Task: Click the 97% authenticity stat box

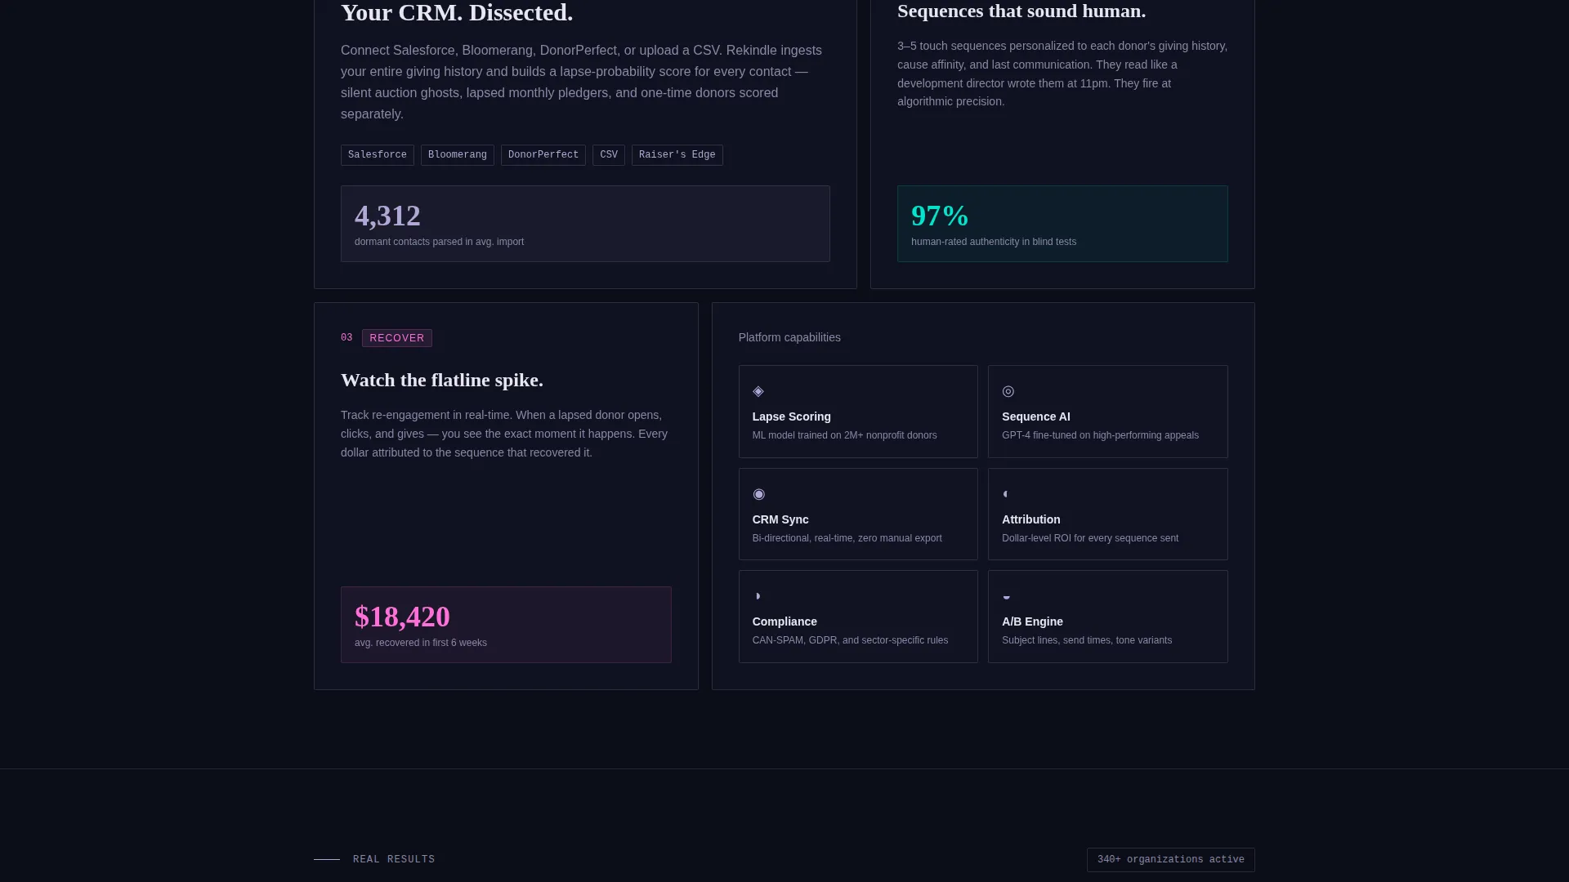Action: pos(1062,224)
